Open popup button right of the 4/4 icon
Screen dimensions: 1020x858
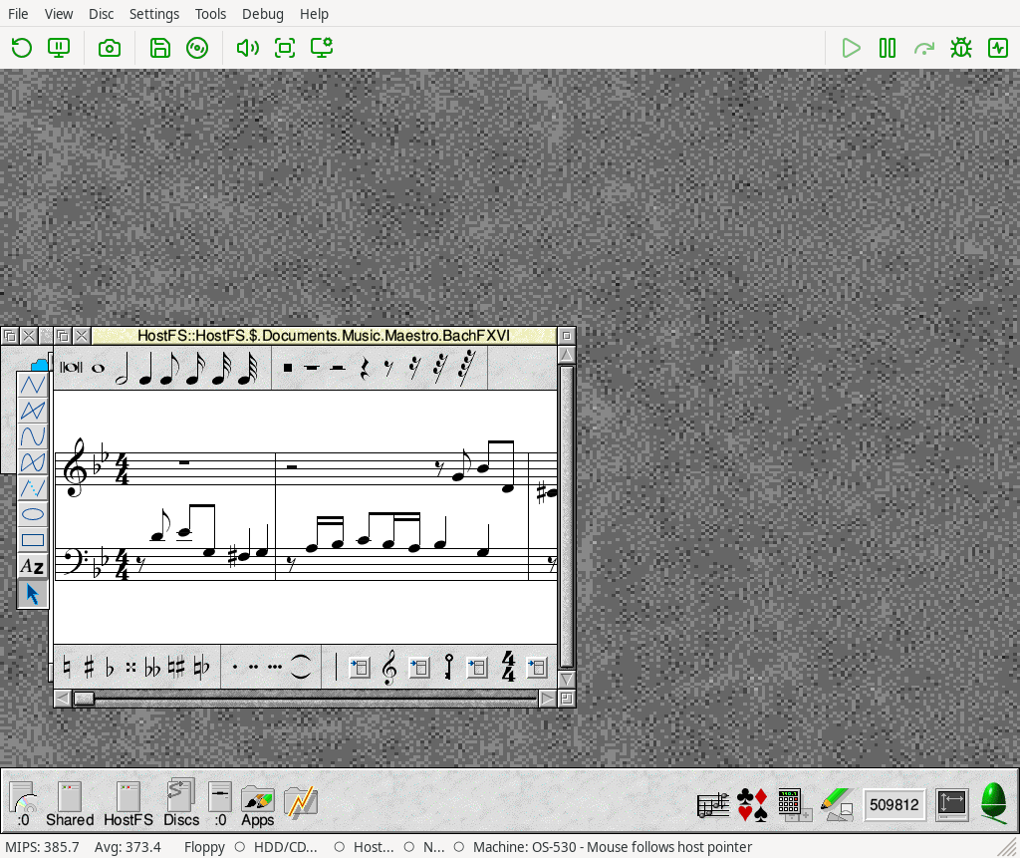pos(537,668)
